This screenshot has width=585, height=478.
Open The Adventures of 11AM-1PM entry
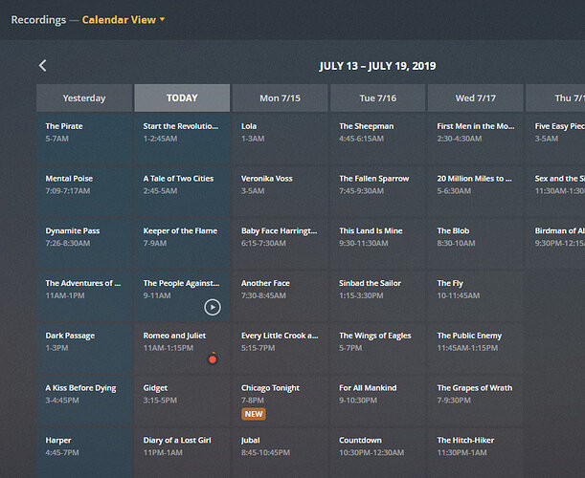pyautogui.click(x=84, y=295)
